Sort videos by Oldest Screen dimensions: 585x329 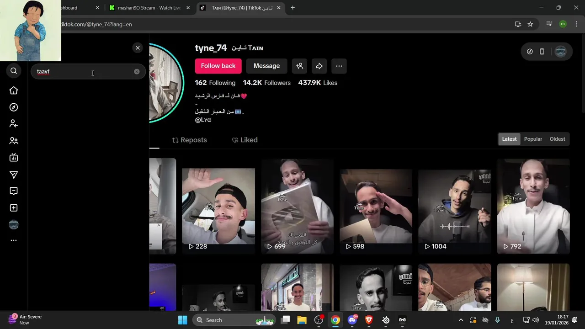click(557, 139)
